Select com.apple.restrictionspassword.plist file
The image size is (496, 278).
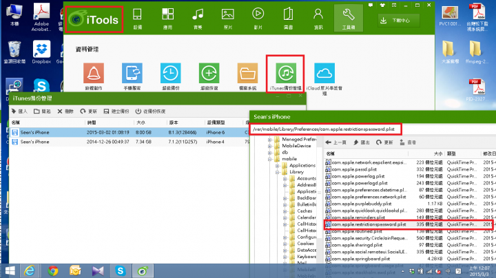369,224
